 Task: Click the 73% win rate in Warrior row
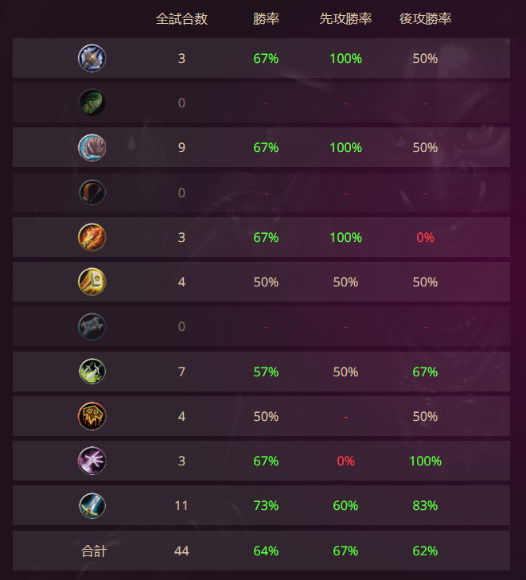pos(266,506)
